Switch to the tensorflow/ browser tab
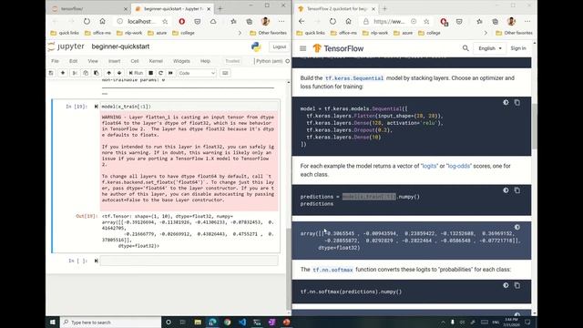The width and height of the screenshot is (583, 328). 89,8
